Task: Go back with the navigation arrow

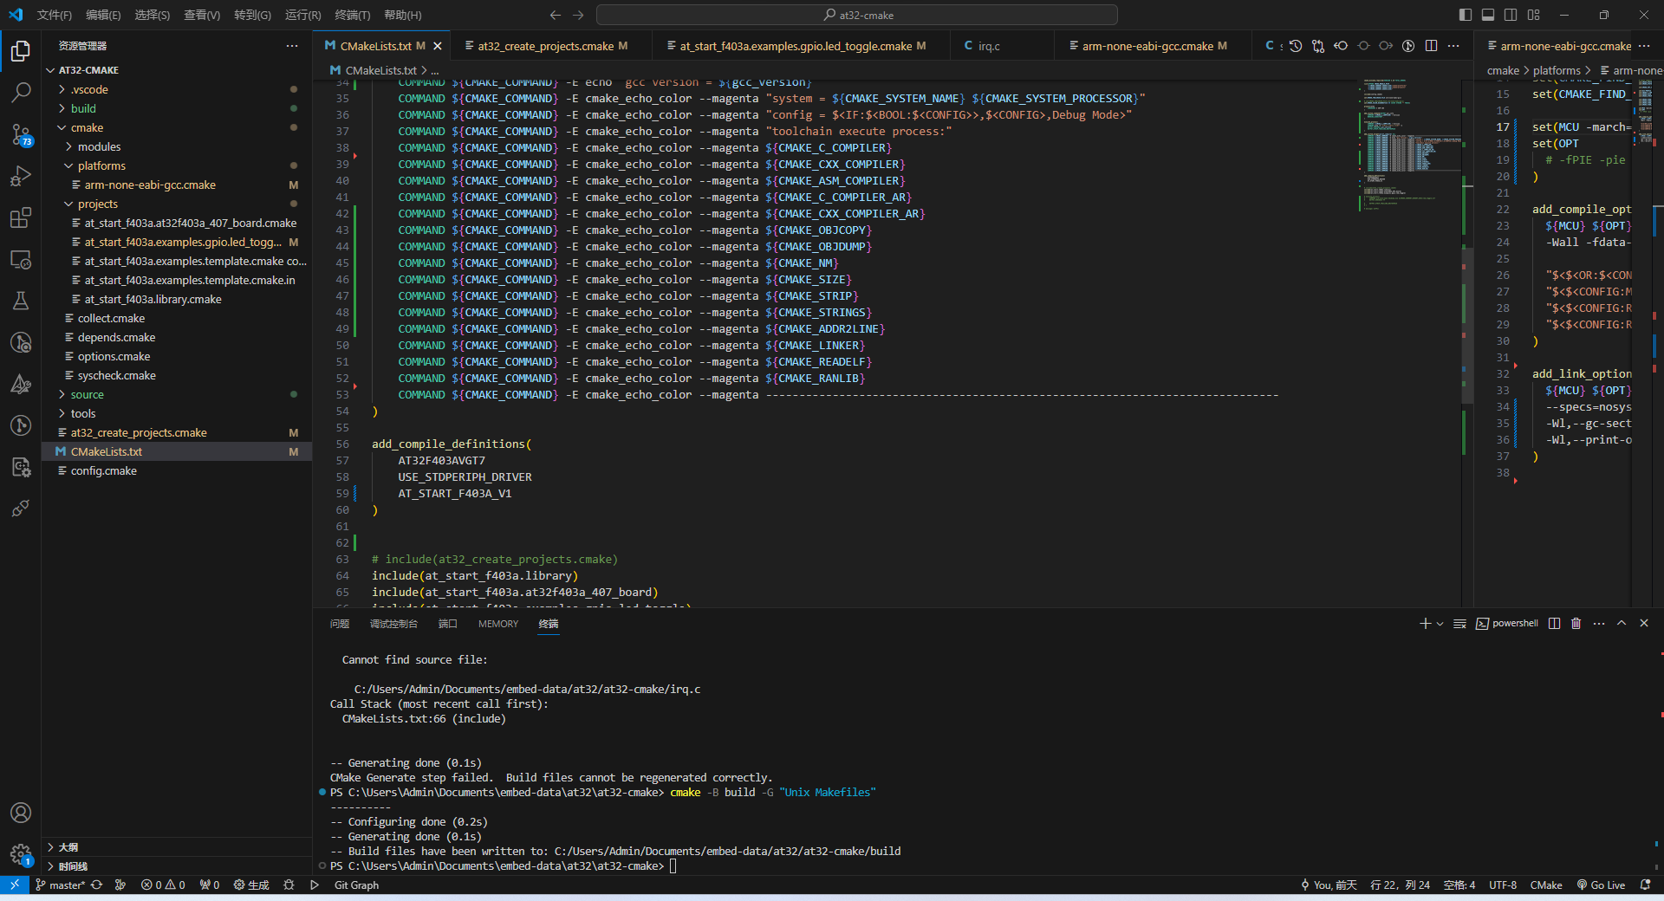Action: coord(556,15)
